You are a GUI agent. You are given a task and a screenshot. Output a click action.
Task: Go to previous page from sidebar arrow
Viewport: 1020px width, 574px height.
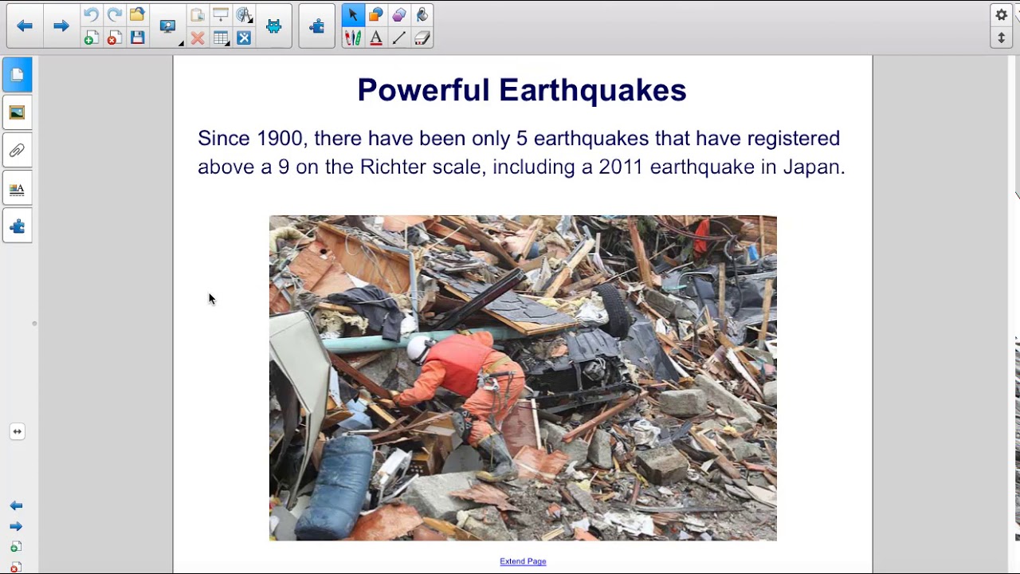[16, 505]
